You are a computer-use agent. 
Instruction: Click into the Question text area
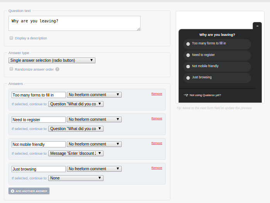[x=75, y=24]
